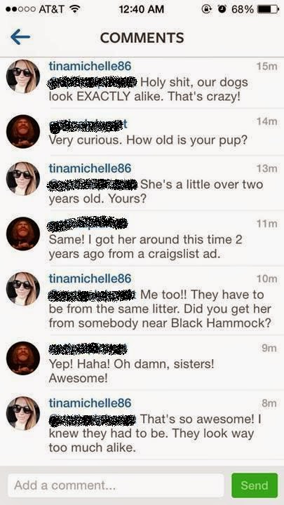
Task: Open tinamichelle86 avatar on 13m comment
Action: click(23, 178)
